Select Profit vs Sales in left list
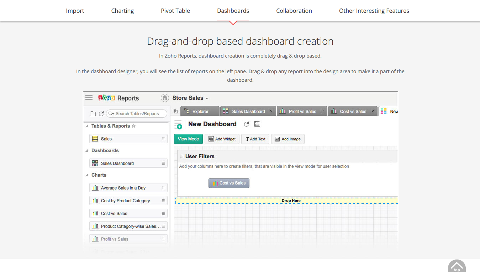This screenshot has width=480, height=273. click(128, 239)
